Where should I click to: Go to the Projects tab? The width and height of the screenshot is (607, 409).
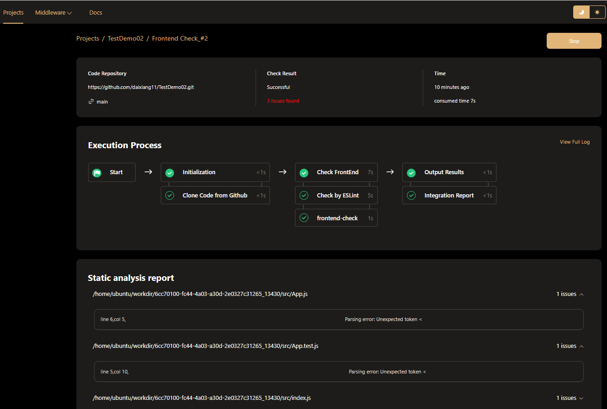tap(13, 13)
